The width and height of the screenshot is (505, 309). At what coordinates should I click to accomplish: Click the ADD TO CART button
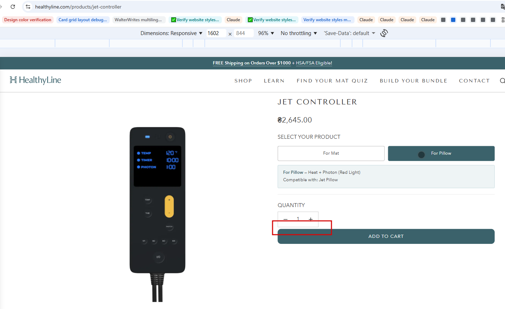click(386, 236)
